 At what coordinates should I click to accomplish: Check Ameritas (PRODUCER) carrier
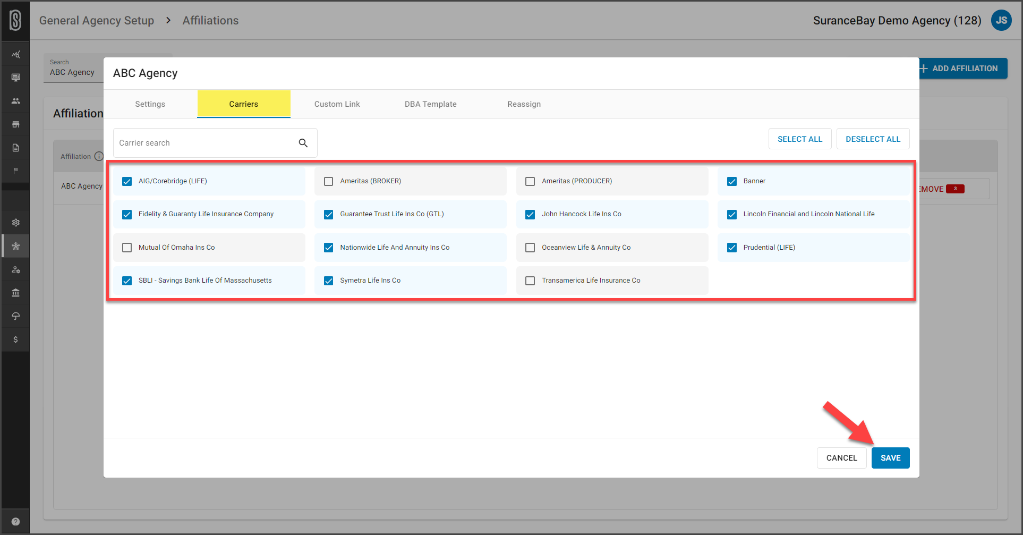[x=530, y=181]
